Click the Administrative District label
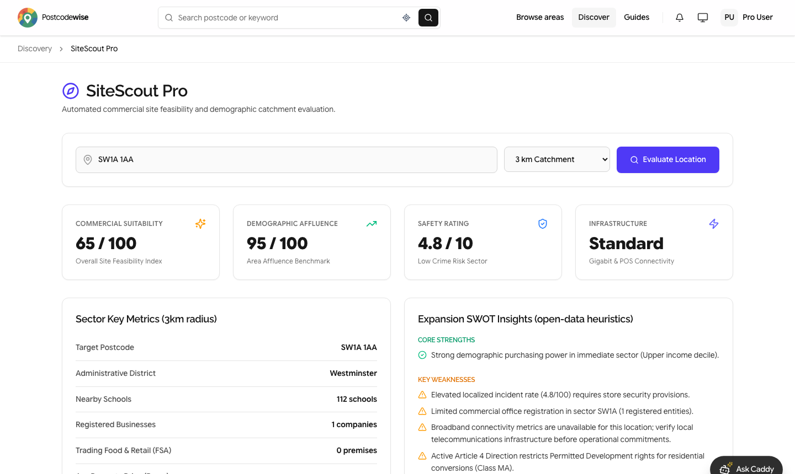This screenshot has width=795, height=474. (x=115, y=374)
